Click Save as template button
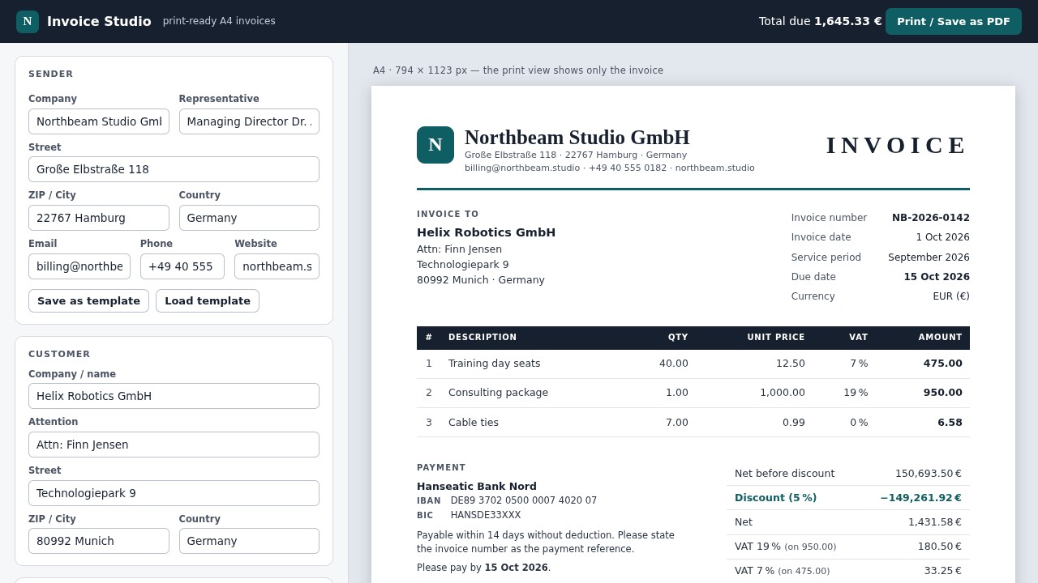 coord(88,301)
